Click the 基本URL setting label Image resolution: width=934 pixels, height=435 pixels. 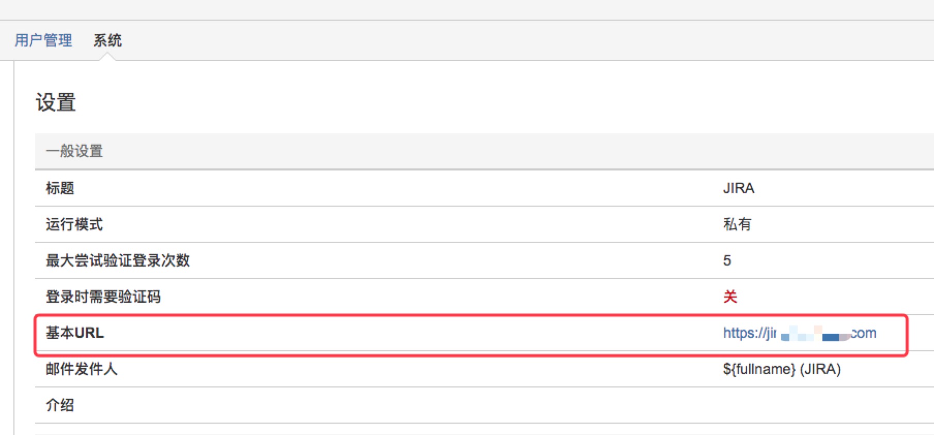(x=75, y=333)
